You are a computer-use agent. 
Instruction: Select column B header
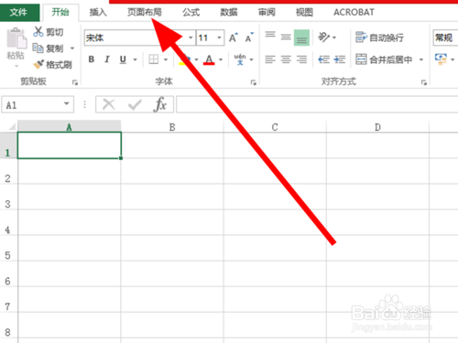172,127
